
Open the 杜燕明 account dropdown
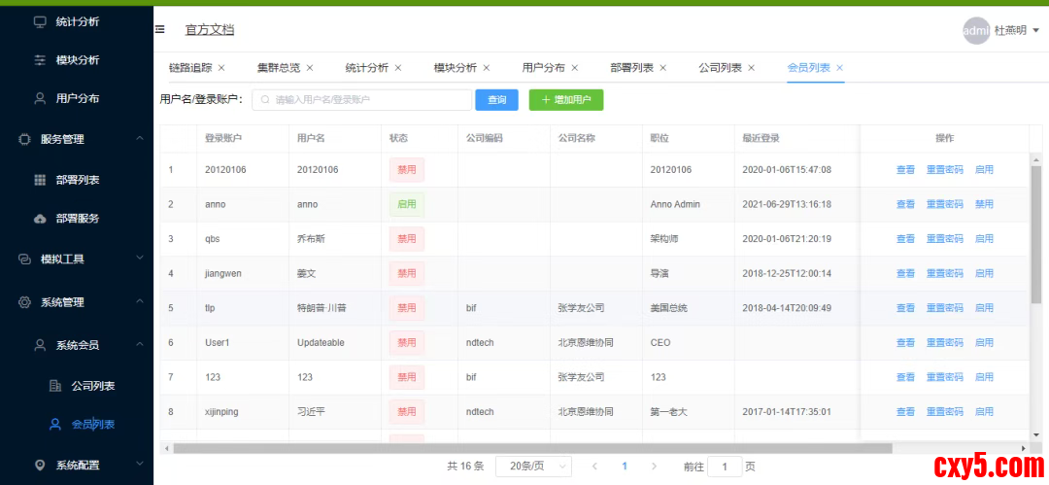[1016, 30]
